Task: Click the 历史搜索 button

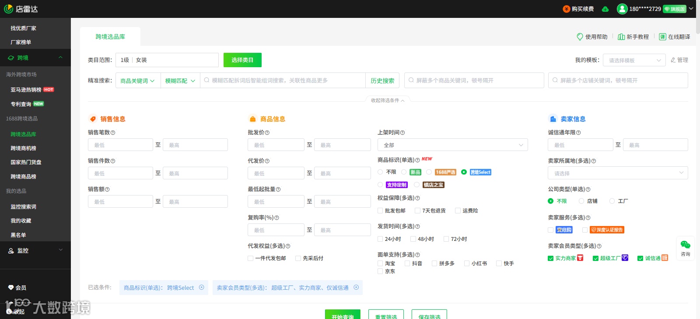Action: pos(382,81)
